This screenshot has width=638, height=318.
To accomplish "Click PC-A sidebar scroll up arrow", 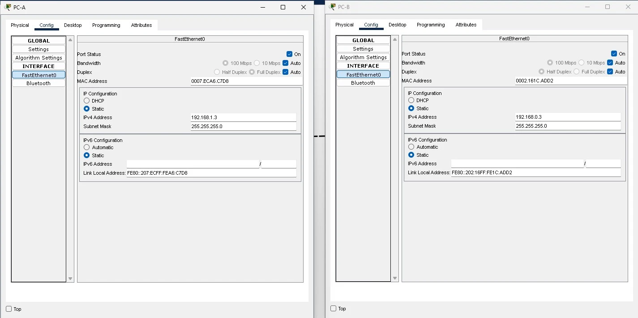I will (70, 40).
